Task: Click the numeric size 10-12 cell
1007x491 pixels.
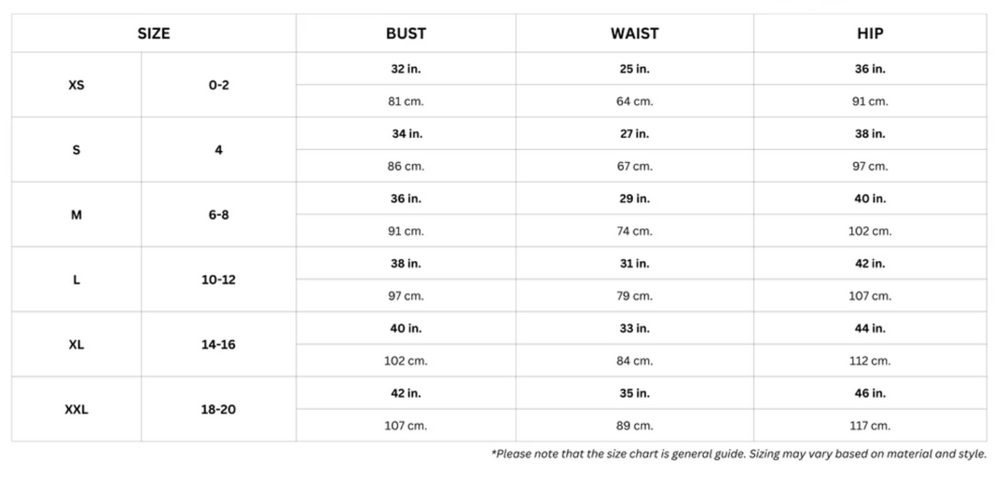Action: click(218, 280)
